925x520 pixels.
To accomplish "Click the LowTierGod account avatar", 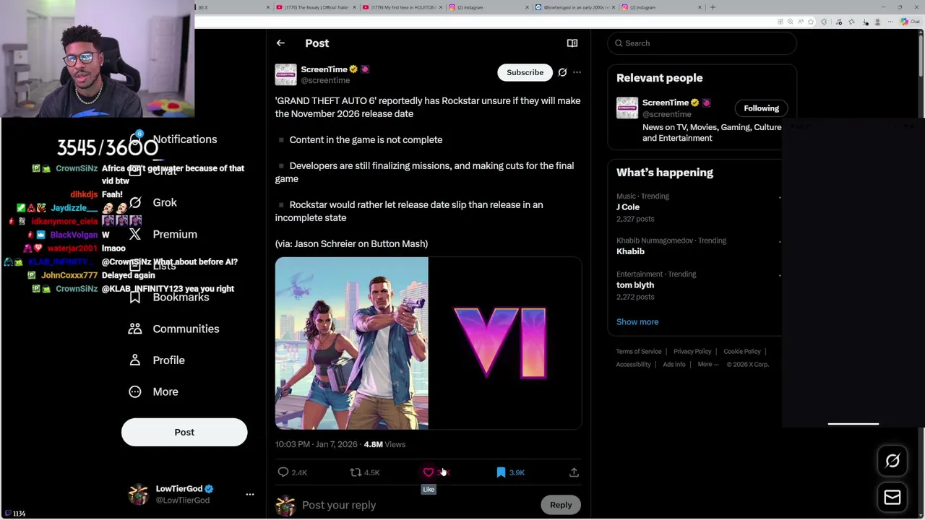I will (x=138, y=494).
